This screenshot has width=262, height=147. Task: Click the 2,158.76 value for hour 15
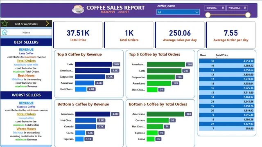(x=248, y=106)
